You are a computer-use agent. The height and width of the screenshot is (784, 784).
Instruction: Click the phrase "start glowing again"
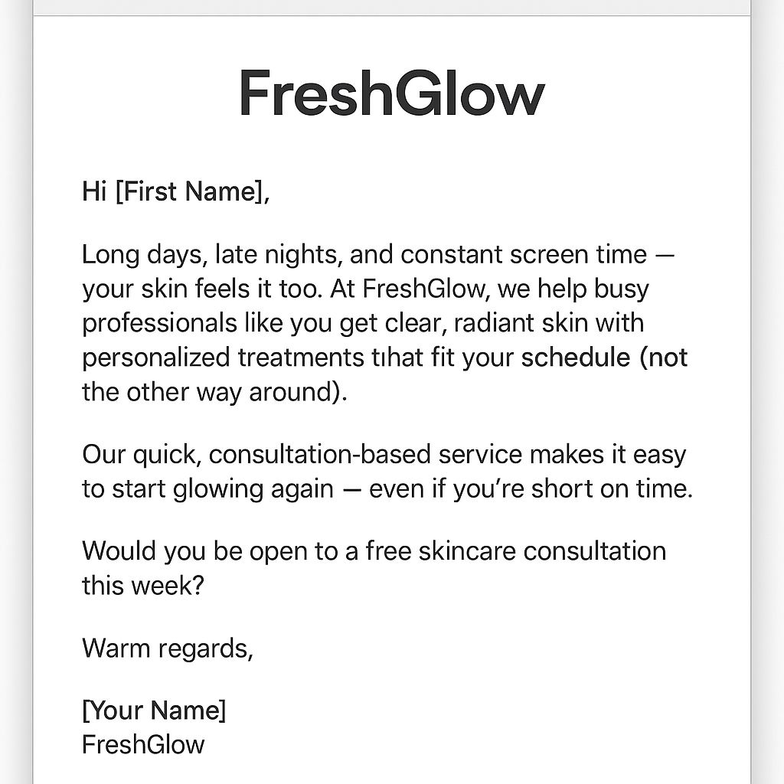222,488
